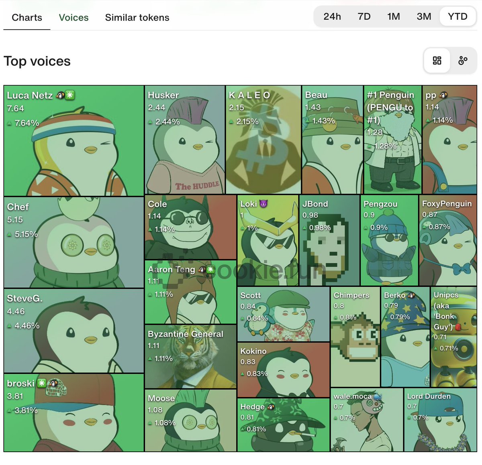
Task: Click the green badge beside broski
Action: tap(41, 383)
